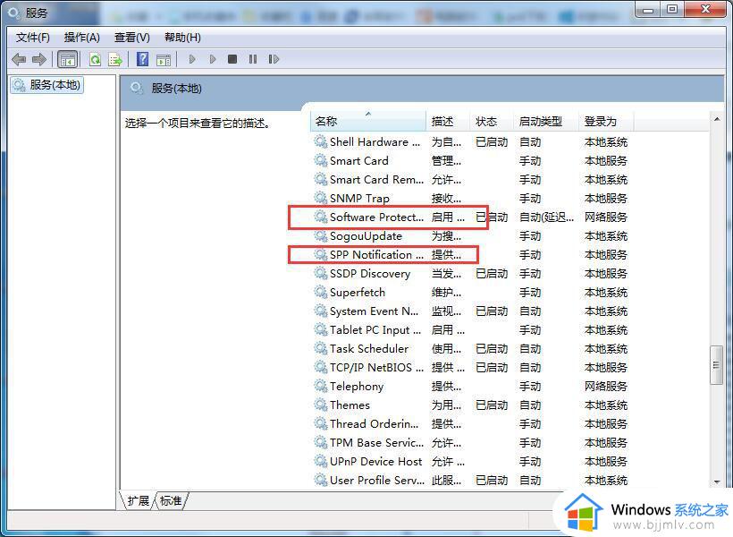Image resolution: width=733 pixels, height=537 pixels.
Task: Click the Help question mark icon
Action: [x=143, y=59]
